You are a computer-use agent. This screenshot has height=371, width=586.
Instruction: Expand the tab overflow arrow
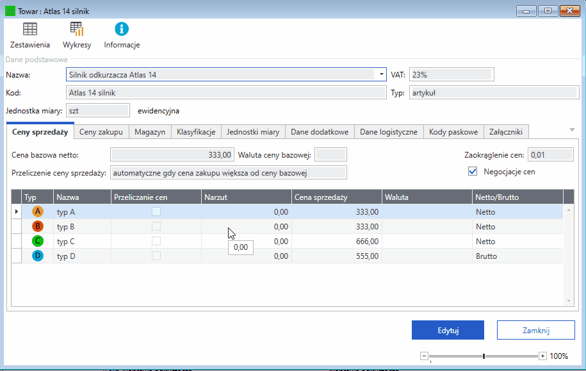point(572,130)
